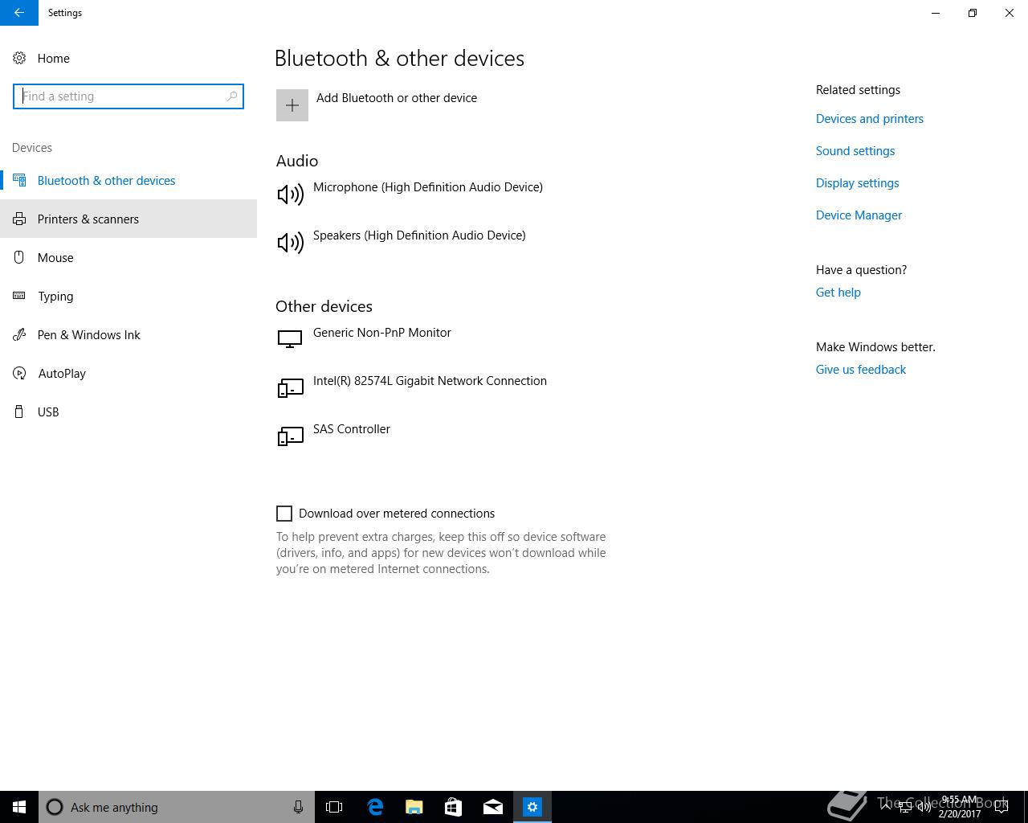Click Add Bluetooth or other device
Image resolution: width=1028 pixels, height=823 pixels.
click(x=397, y=98)
